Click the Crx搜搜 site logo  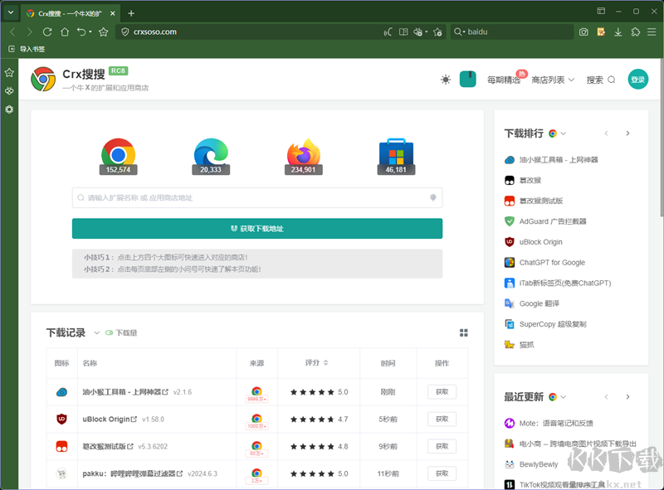(x=43, y=79)
